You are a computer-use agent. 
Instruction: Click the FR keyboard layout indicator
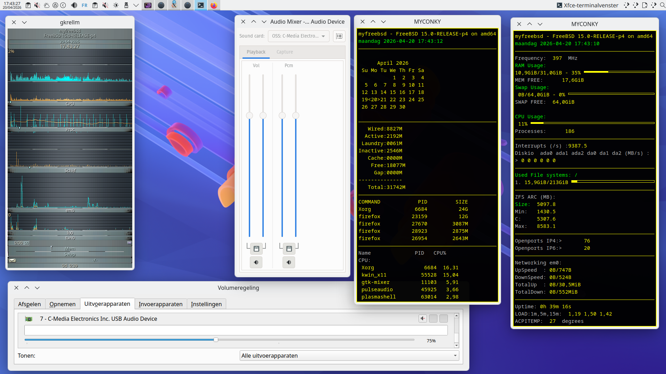[85, 5]
